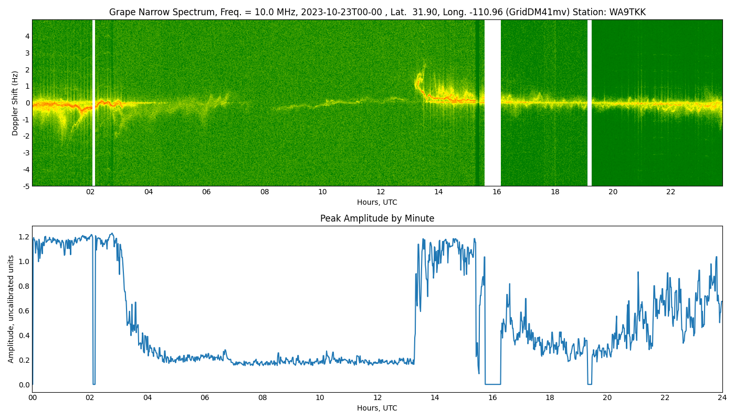Image resolution: width=735 pixels, height=420 pixels.
Task: Click the "12" hour tick under the spectrogram
Action: tap(381, 192)
